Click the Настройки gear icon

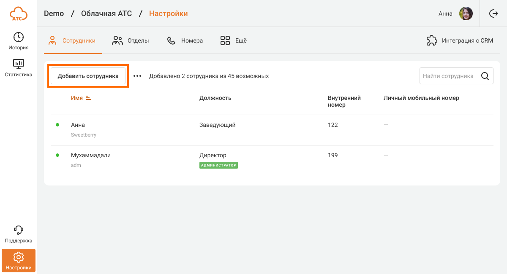click(19, 257)
